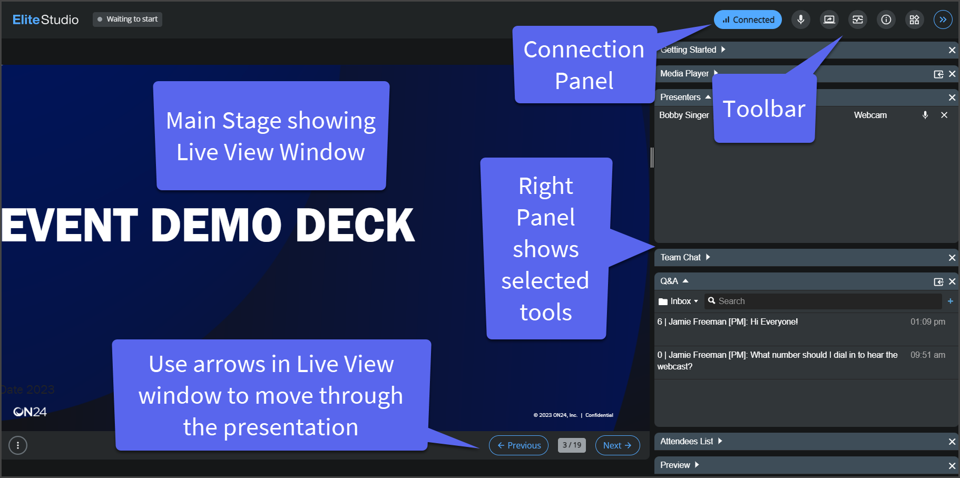Click the 3/19 slide counter
The width and height of the screenshot is (960, 478).
572,445
